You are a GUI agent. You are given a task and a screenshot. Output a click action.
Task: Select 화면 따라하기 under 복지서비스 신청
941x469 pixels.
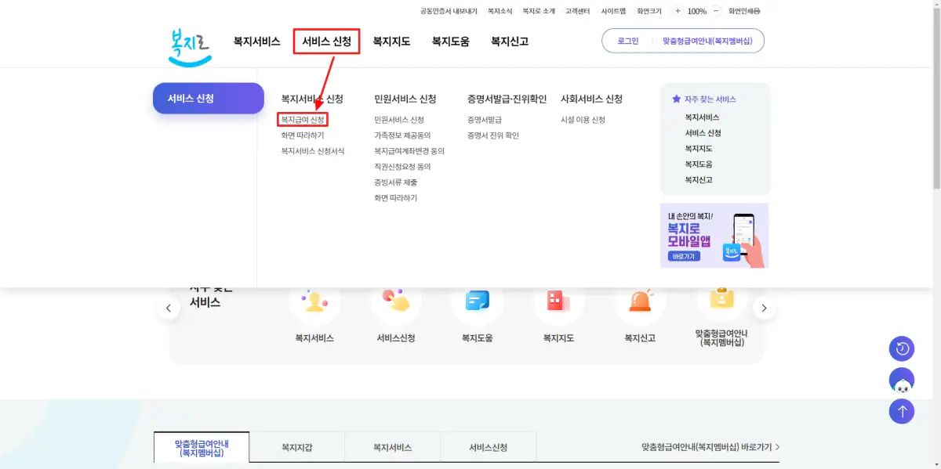coord(303,135)
